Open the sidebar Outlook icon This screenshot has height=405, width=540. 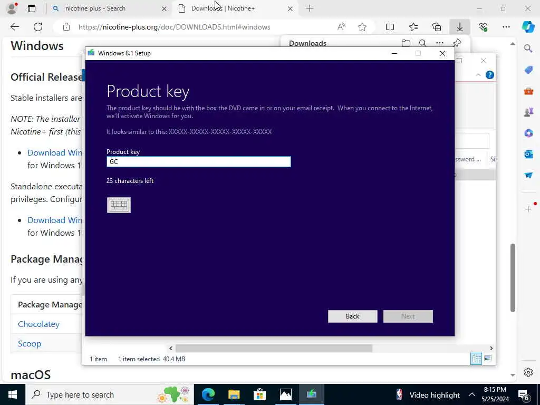(x=528, y=154)
